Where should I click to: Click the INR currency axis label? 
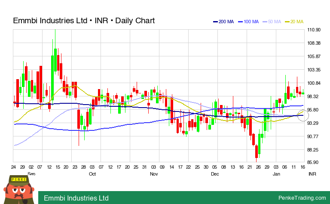tap(312, 174)
